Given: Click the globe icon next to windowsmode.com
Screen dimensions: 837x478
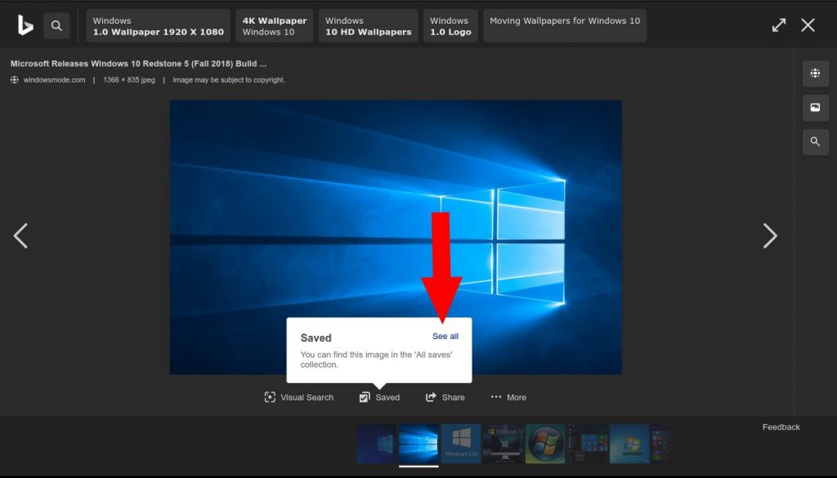Looking at the screenshot, I should (15, 80).
